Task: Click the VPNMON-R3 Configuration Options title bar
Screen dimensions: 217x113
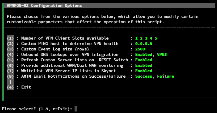Action: pos(110,5)
